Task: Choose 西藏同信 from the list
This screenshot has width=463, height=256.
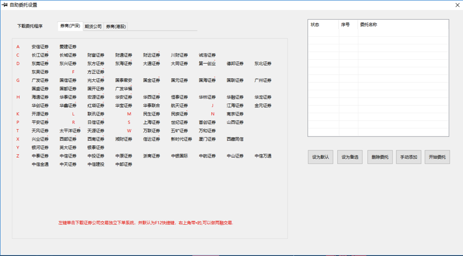Action: tap(235, 139)
